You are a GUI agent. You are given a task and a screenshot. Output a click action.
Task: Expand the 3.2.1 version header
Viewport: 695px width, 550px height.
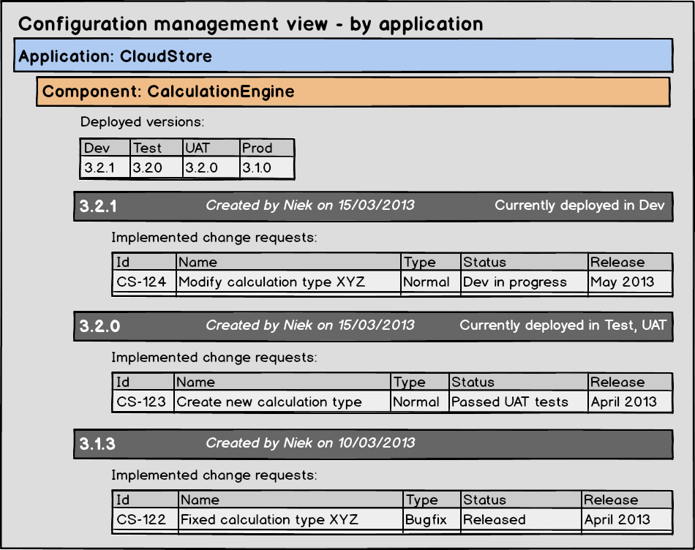click(372, 206)
